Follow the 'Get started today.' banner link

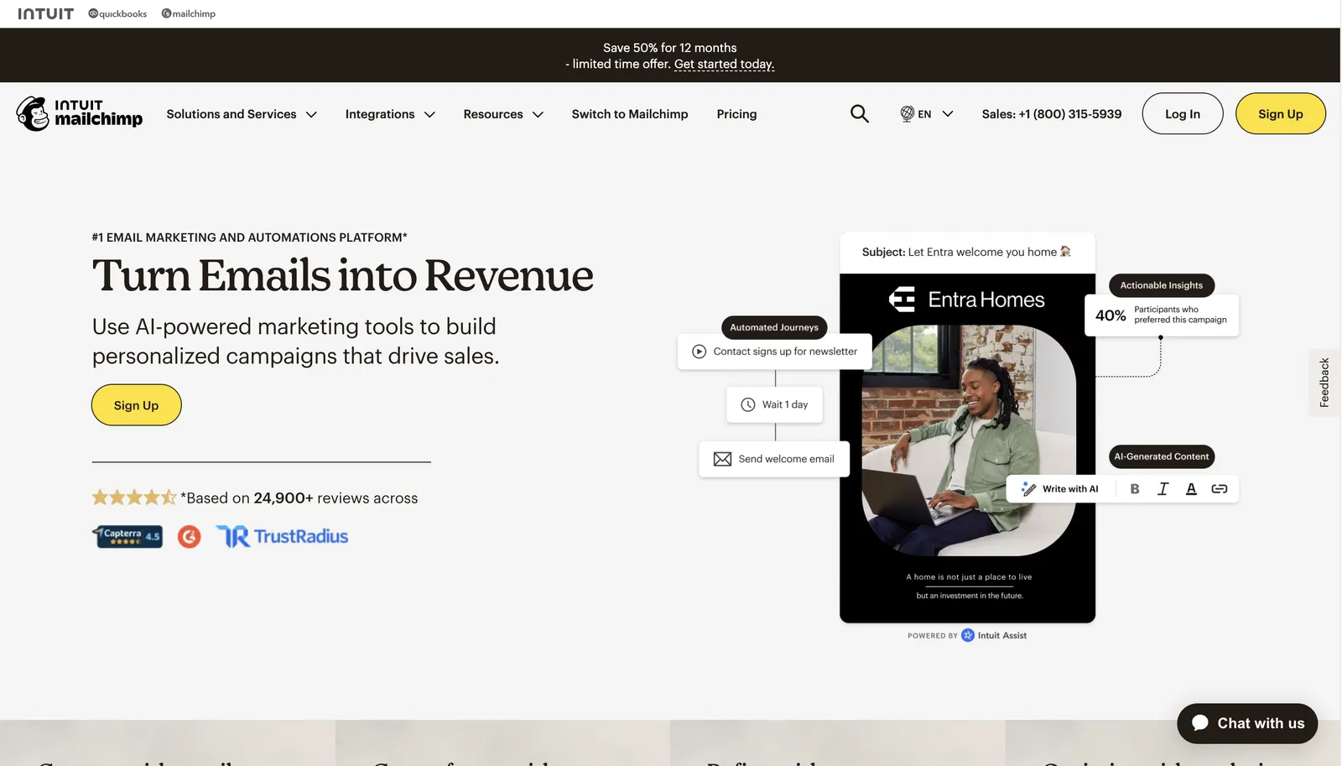pyautogui.click(x=724, y=64)
